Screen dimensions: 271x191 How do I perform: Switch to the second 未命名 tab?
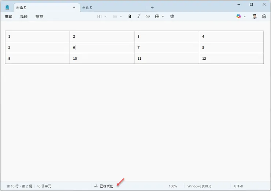point(113,8)
